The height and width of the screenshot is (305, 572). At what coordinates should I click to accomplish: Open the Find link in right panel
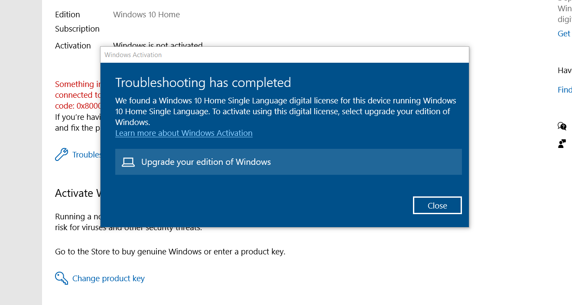(565, 90)
